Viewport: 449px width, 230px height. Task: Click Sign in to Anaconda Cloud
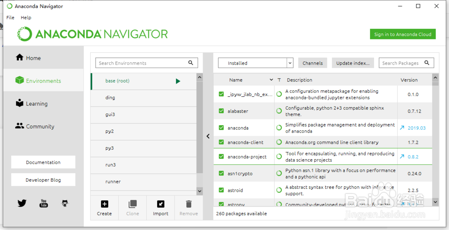(403, 34)
